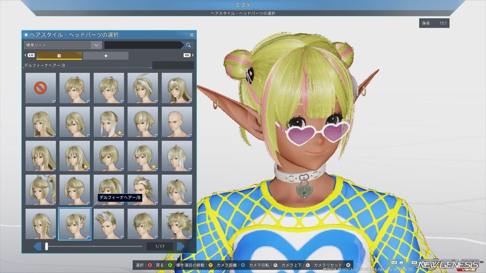The image size is (486, 273).
Task: Choose the spiky upswept hair with white streak
Action: coord(109,224)
